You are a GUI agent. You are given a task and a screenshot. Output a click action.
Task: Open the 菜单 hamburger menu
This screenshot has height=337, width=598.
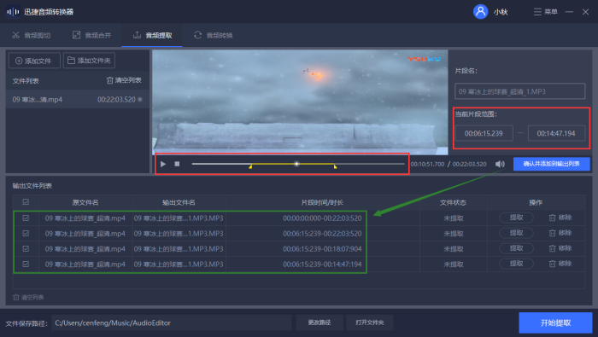pos(545,12)
